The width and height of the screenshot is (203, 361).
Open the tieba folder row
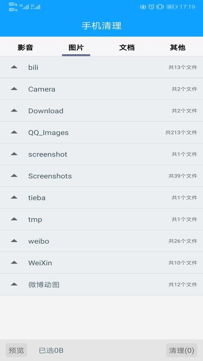click(x=101, y=198)
